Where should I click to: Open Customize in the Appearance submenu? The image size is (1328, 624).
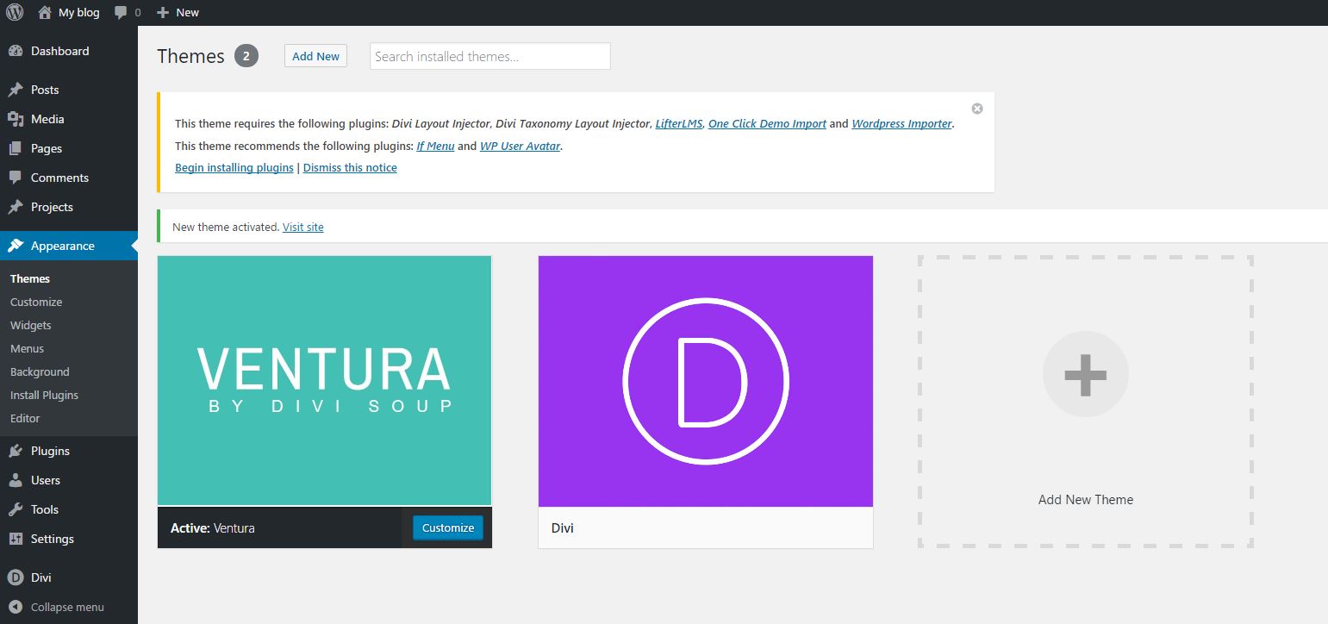(x=36, y=302)
